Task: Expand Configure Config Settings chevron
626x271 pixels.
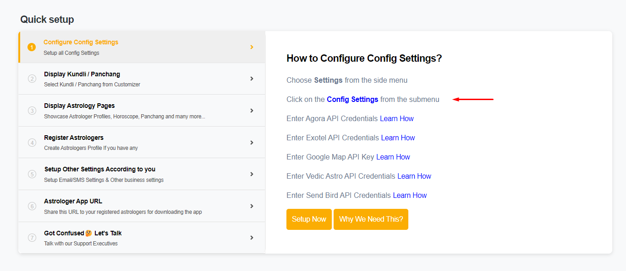Action: (252, 47)
